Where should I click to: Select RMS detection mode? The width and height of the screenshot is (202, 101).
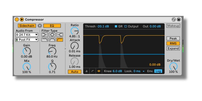(x=173, y=43)
